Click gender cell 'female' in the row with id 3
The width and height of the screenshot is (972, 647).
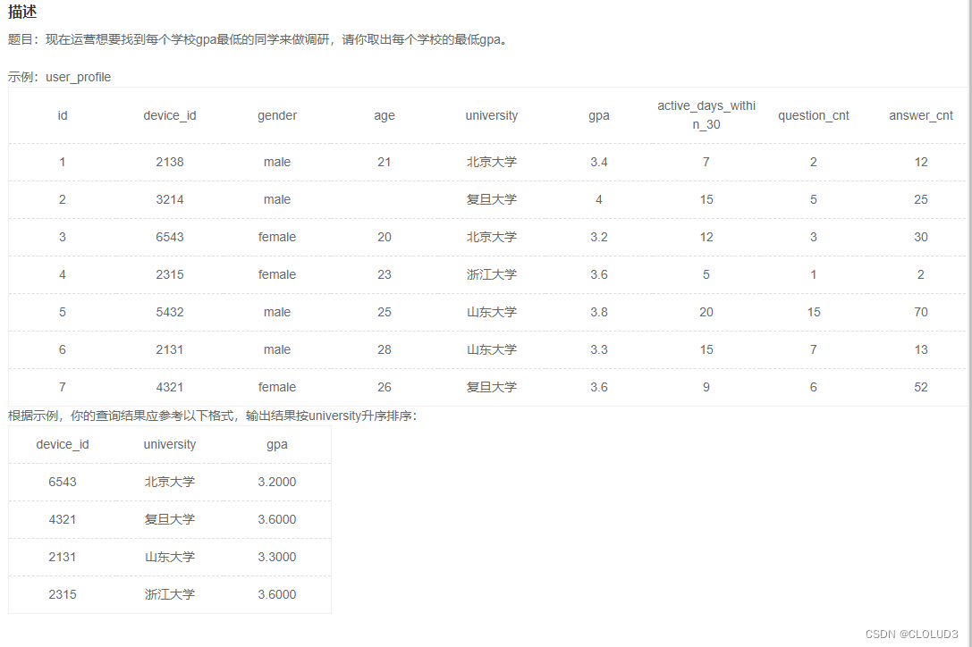tap(277, 238)
